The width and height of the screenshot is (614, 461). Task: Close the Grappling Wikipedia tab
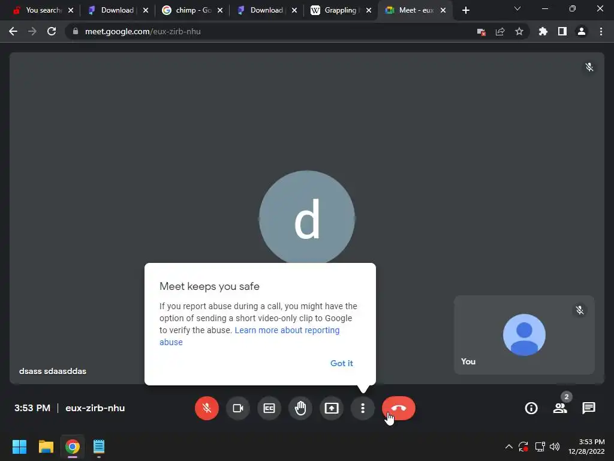369,10
